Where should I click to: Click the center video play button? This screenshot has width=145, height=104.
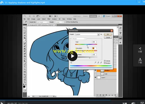coord(72,56)
